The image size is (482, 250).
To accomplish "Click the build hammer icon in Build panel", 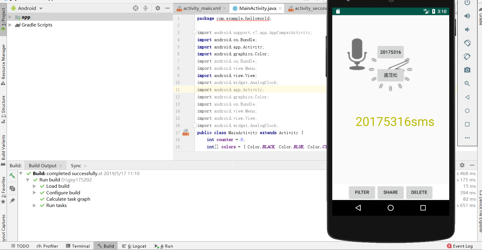I will point(12,176).
